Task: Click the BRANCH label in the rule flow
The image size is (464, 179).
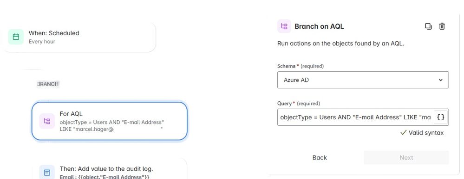Action: 48,84
